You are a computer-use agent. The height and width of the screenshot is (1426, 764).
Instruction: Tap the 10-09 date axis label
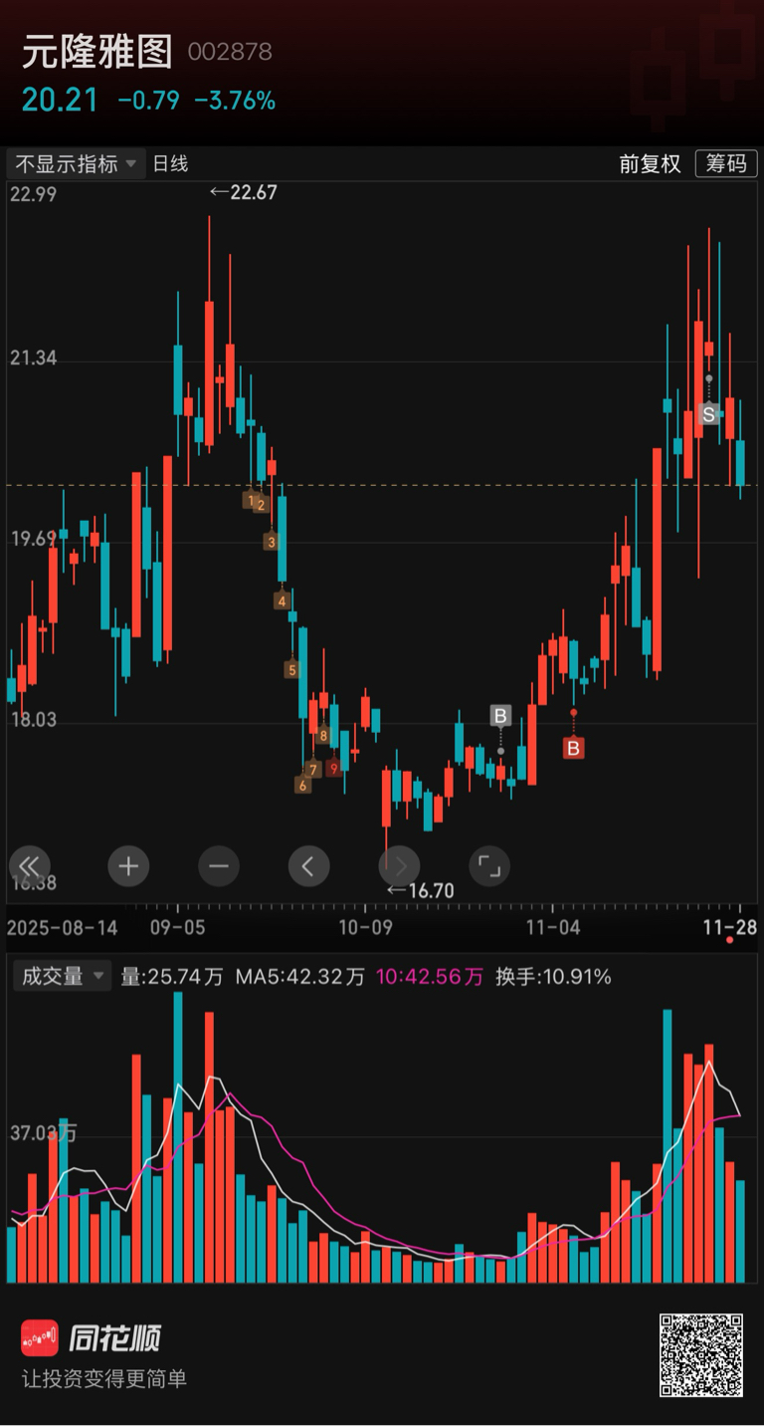click(x=365, y=927)
